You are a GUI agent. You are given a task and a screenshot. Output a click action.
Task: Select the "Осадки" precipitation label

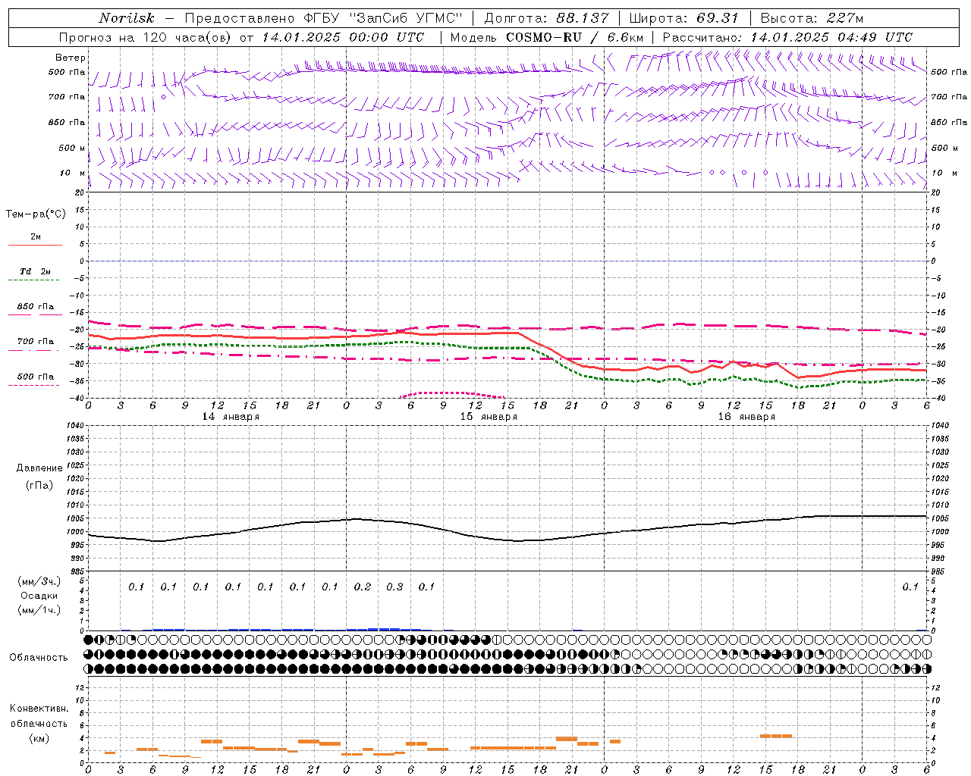pos(39,596)
